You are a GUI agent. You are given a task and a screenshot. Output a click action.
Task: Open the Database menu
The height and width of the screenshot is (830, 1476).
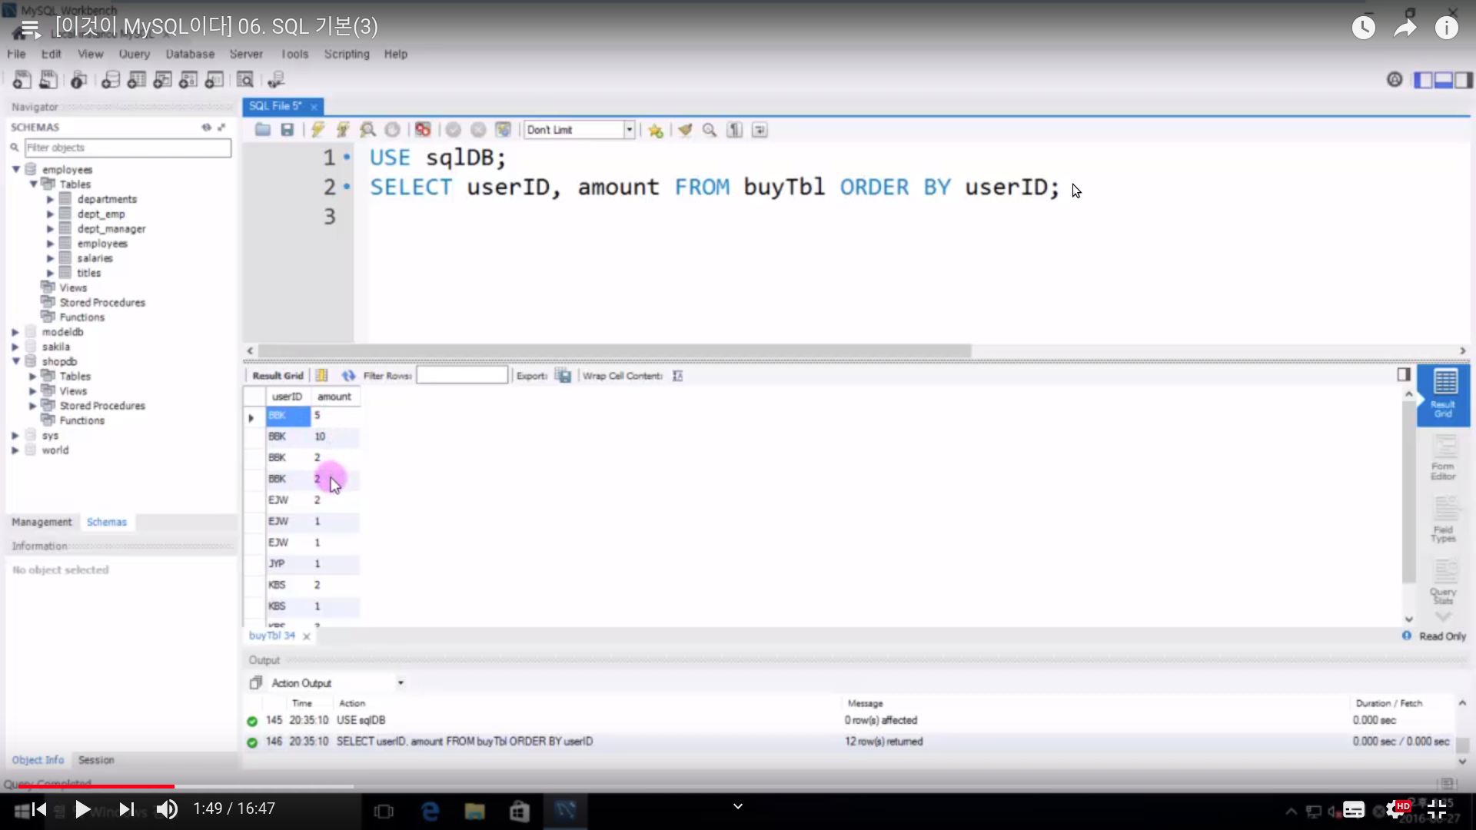pos(190,54)
